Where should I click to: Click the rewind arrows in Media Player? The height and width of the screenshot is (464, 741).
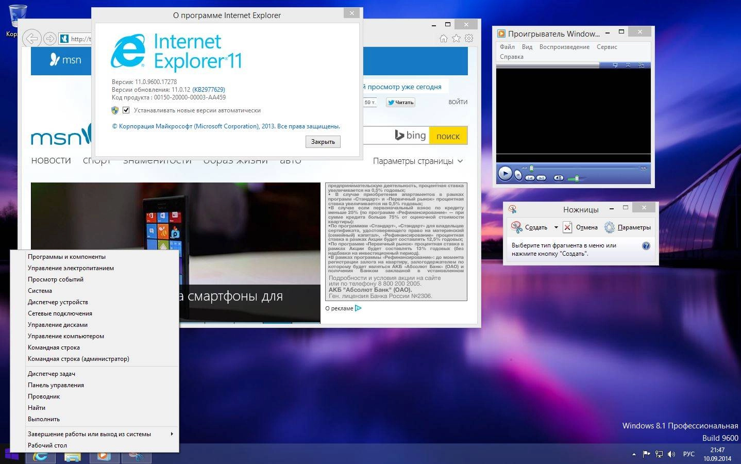(525, 168)
